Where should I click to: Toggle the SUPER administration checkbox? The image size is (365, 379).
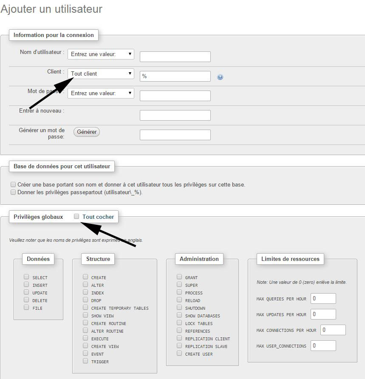[x=179, y=285]
